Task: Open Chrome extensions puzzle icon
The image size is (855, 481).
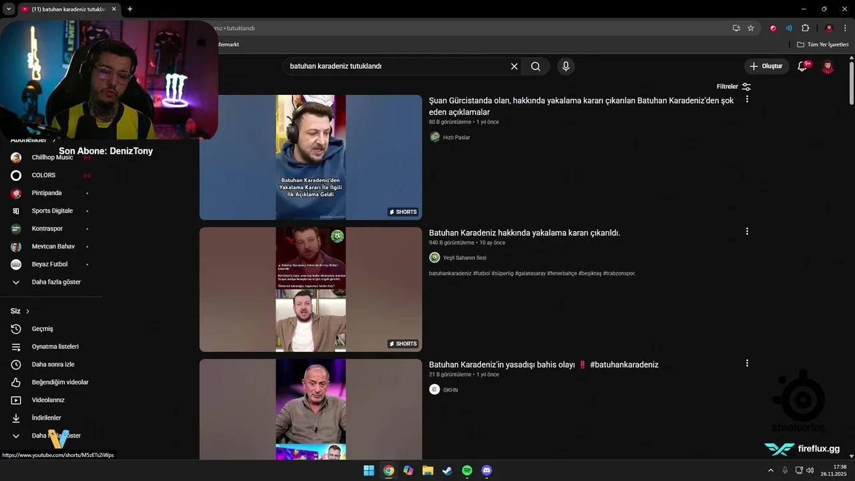Action: pyautogui.click(x=805, y=28)
